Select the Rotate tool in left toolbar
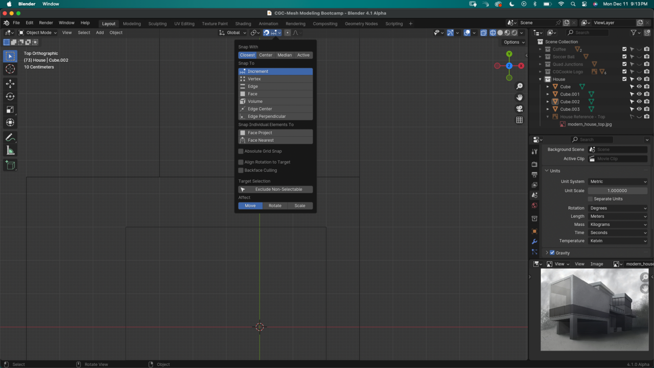Image resolution: width=654 pixels, height=368 pixels. click(x=10, y=97)
